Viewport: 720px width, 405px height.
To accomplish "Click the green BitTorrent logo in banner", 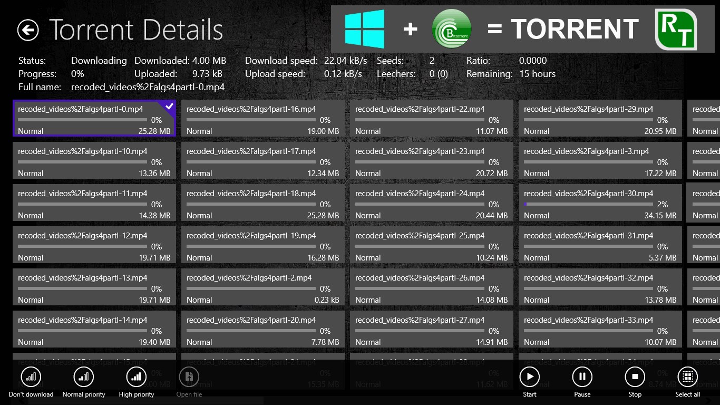I will [x=451, y=29].
